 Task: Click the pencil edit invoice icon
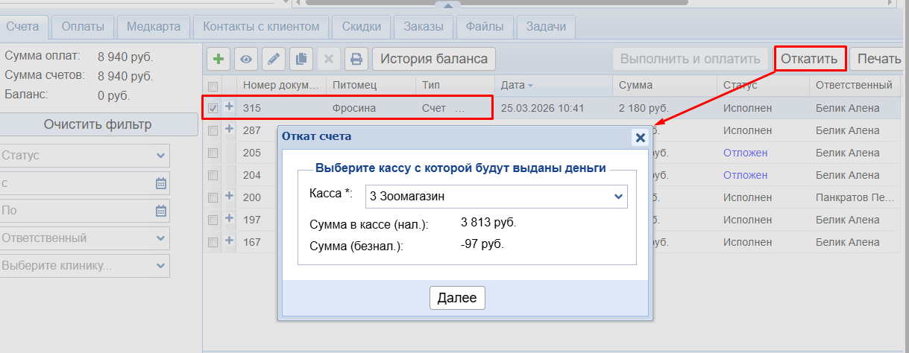point(274,59)
